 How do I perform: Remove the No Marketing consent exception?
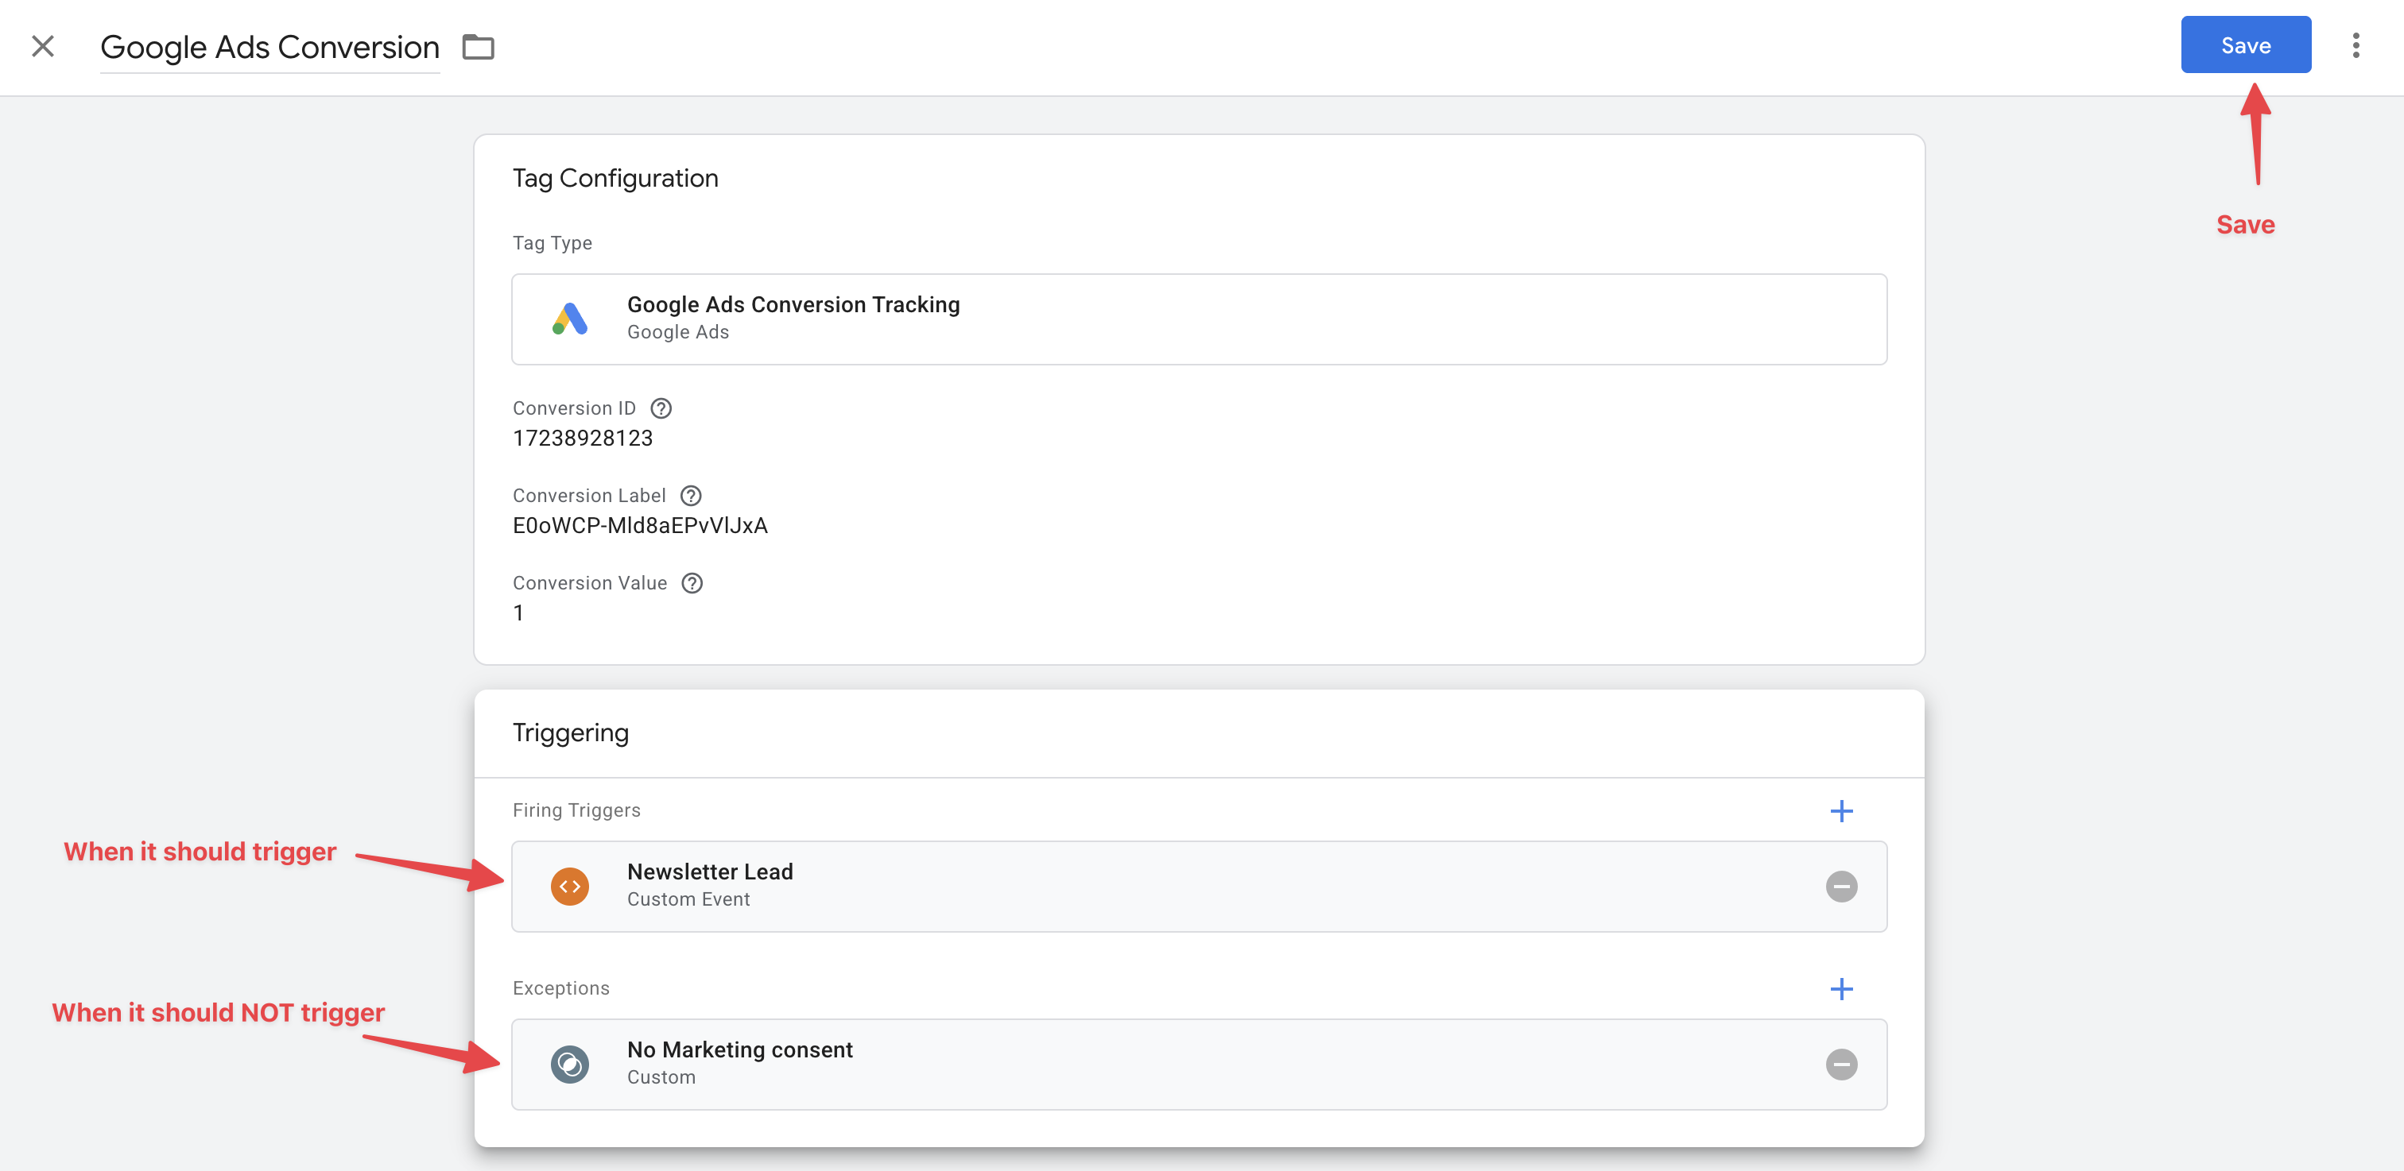click(x=1840, y=1065)
